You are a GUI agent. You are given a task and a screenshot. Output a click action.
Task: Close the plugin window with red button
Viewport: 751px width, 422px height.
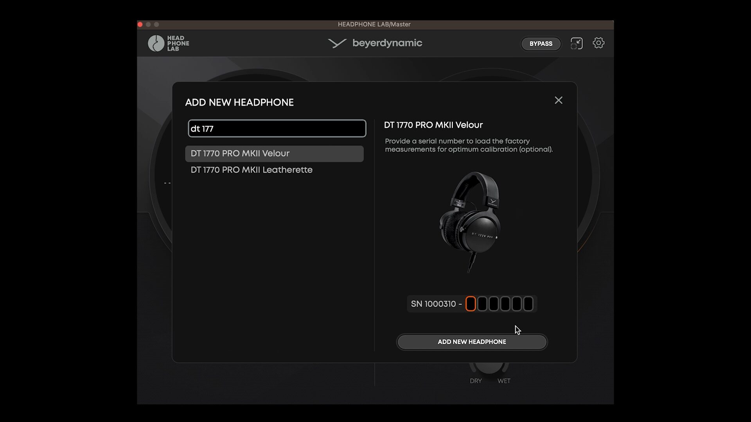[140, 24]
